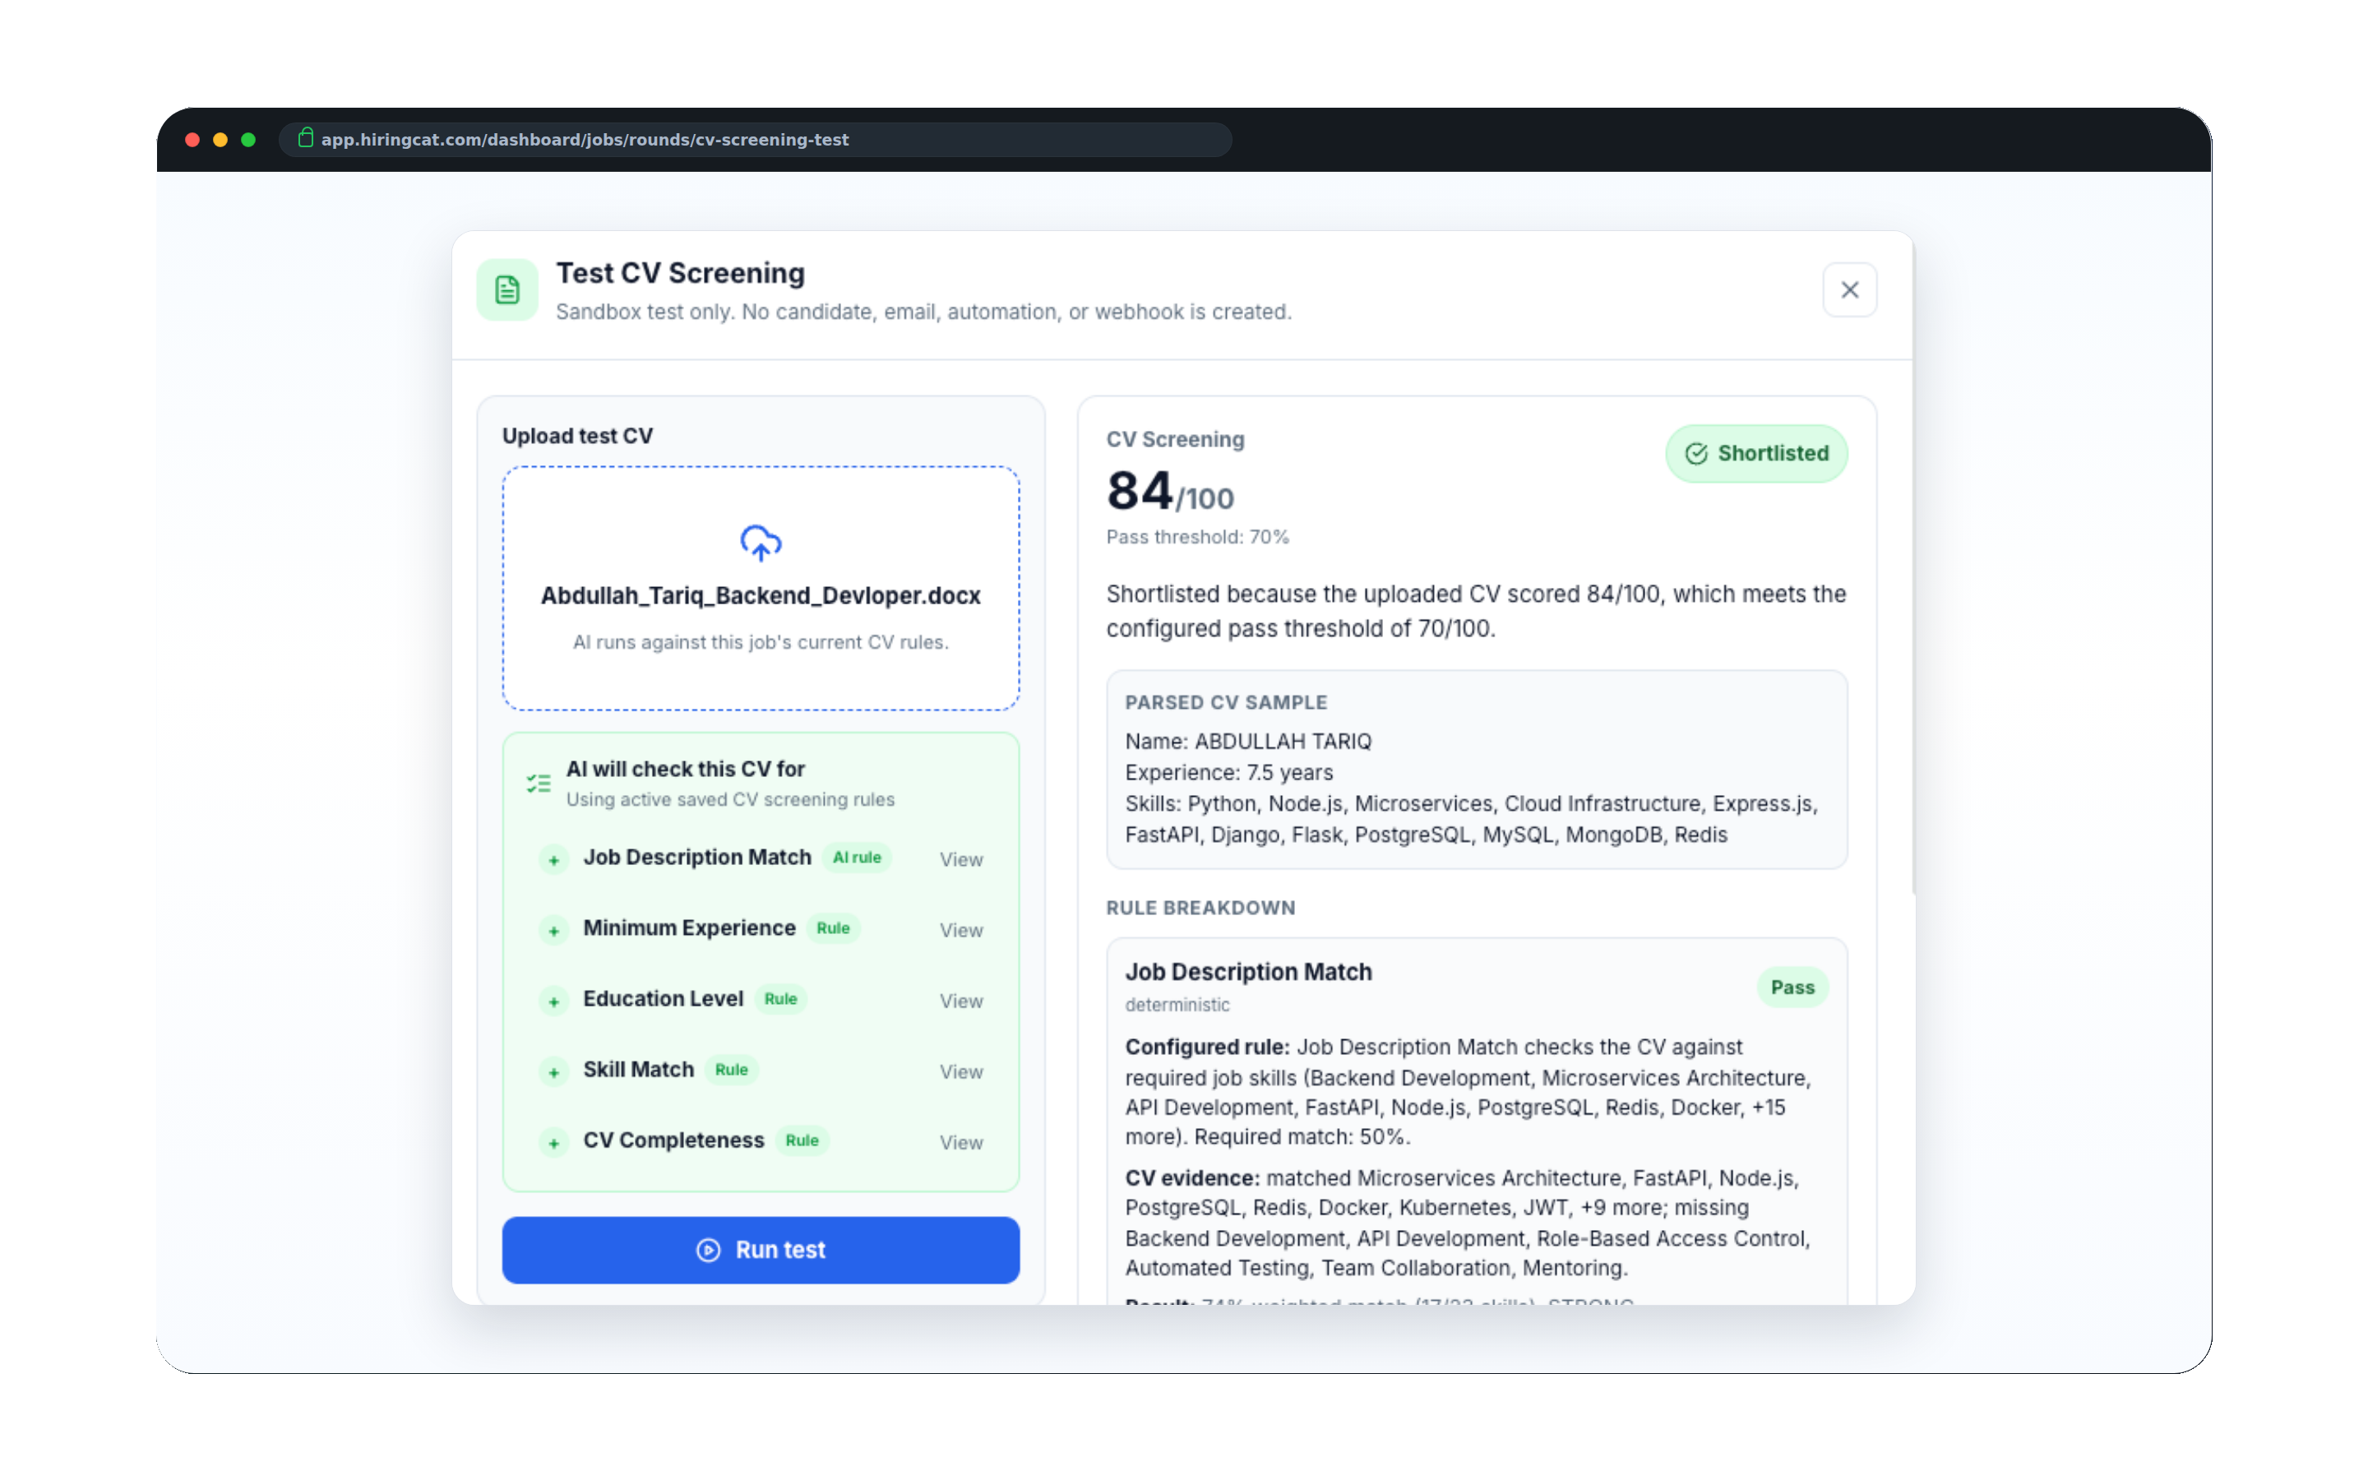Expand the Education Level plus icon

tap(554, 1001)
